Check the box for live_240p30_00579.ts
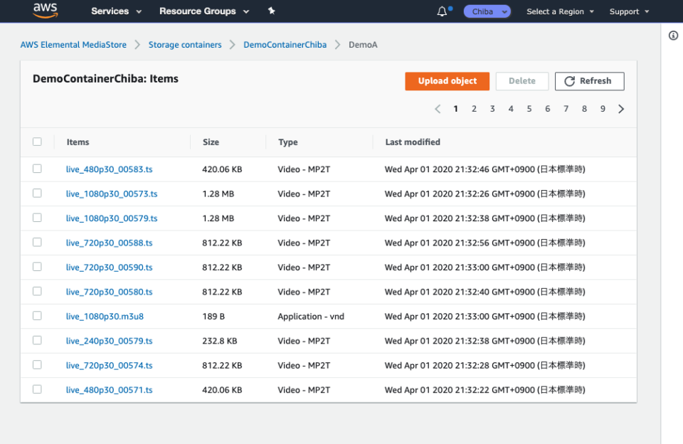The height and width of the screenshot is (444, 683). coord(37,340)
